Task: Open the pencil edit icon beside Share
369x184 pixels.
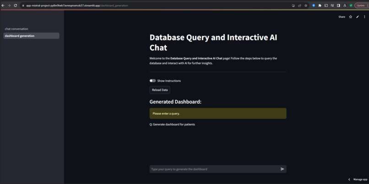Action: 358,17
